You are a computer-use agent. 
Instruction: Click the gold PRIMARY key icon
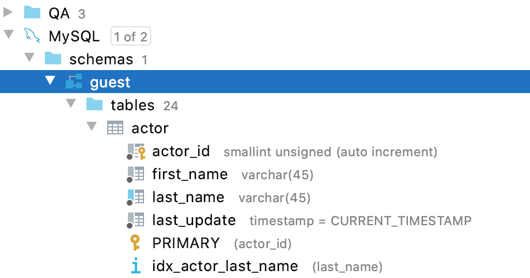tap(136, 243)
